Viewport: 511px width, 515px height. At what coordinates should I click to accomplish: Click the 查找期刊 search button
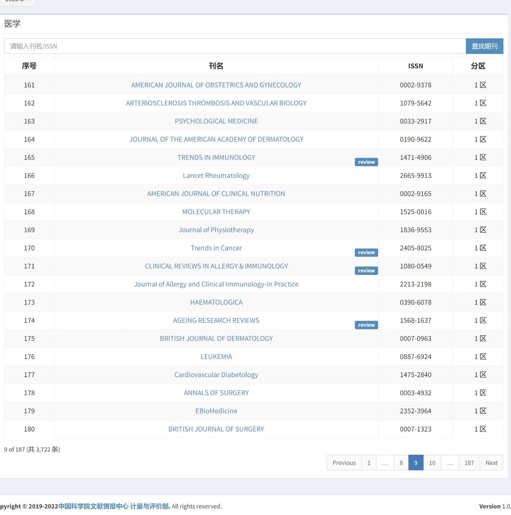point(485,46)
